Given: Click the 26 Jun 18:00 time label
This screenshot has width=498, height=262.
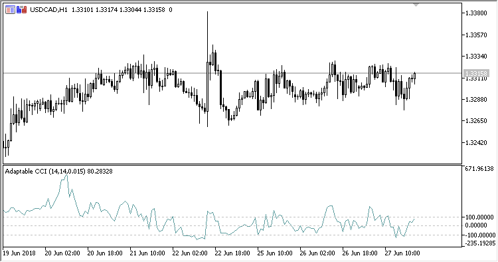Looking at the screenshot, I should 360,253.
